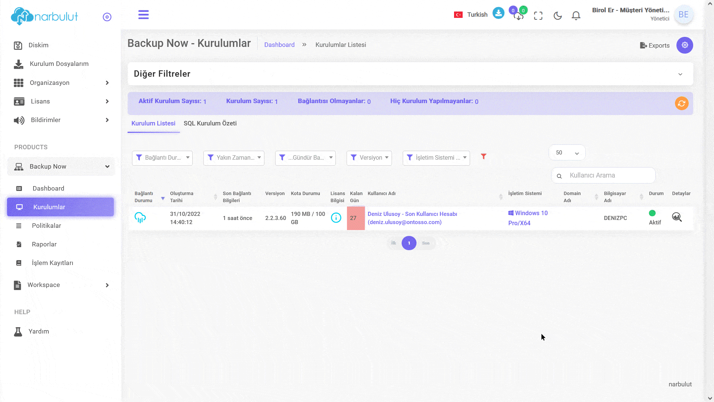Image resolution: width=714 pixels, height=402 pixels.
Task: Open the purple settings gear button
Action: (x=685, y=45)
